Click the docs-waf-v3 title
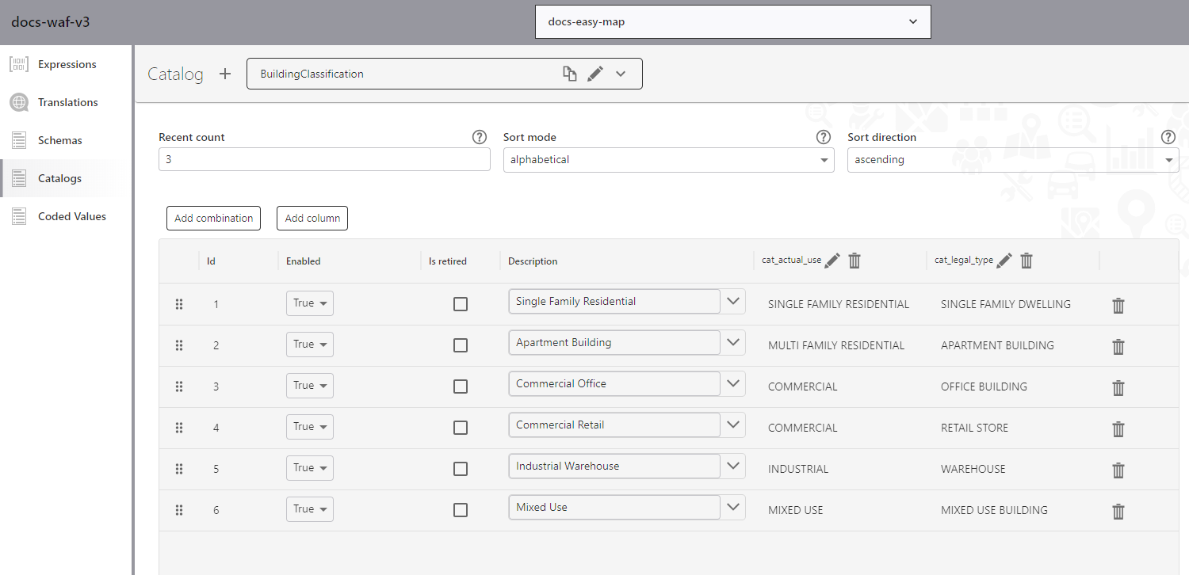 point(51,22)
